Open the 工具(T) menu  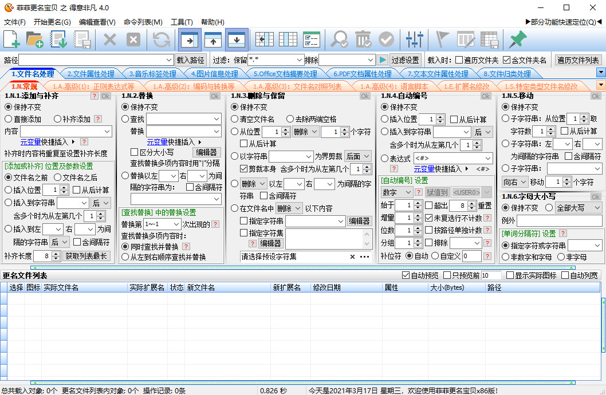pyautogui.click(x=182, y=22)
